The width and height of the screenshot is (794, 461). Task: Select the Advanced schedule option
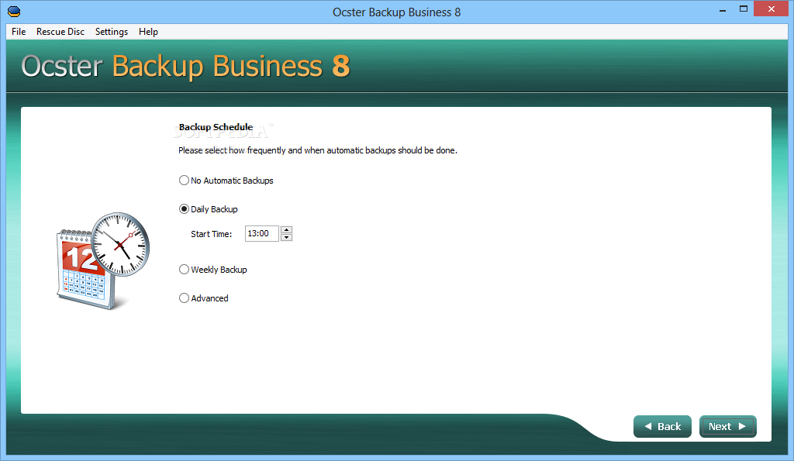point(204,298)
